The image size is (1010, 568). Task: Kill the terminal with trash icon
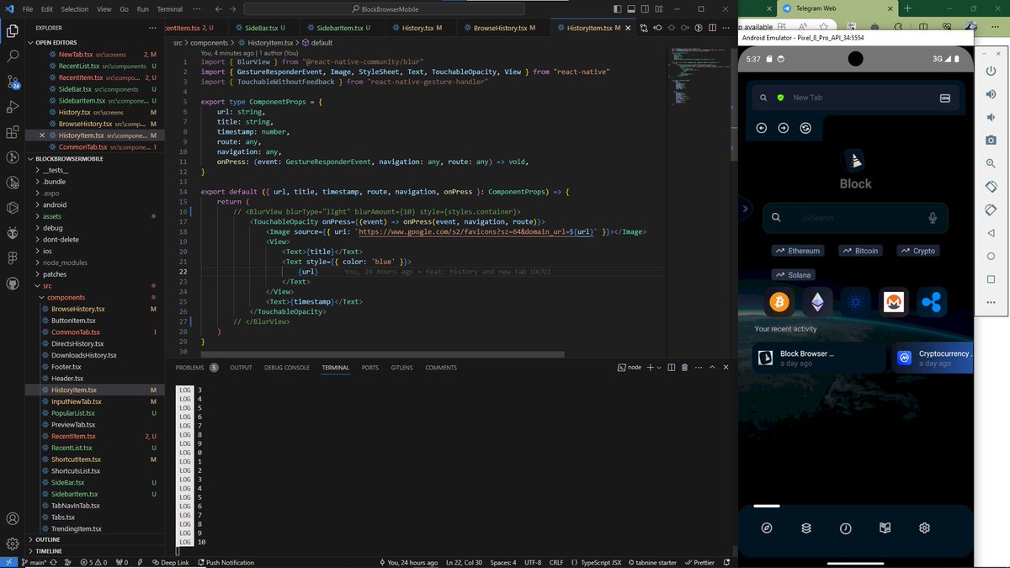click(684, 368)
